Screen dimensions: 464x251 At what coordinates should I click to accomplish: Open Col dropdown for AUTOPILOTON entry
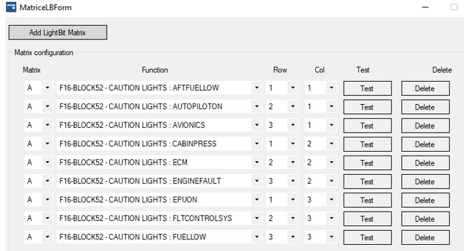(x=332, y=106)
